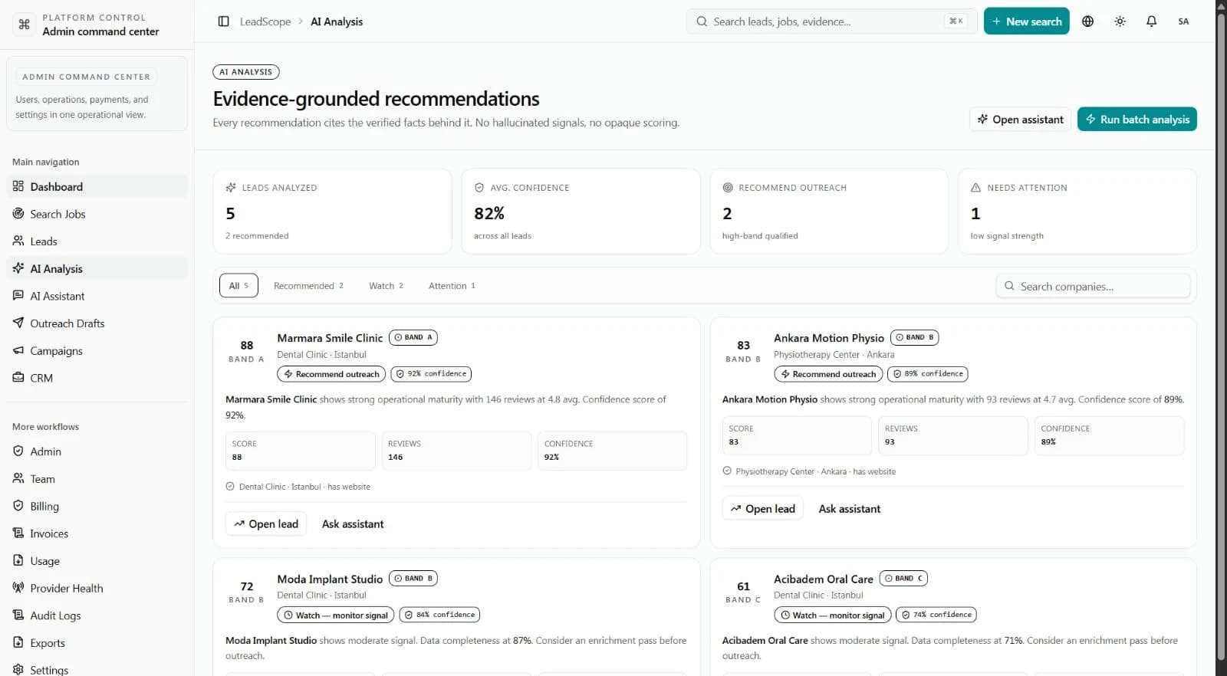
Task: Select the All filter tab
Action: coord(238,286)
